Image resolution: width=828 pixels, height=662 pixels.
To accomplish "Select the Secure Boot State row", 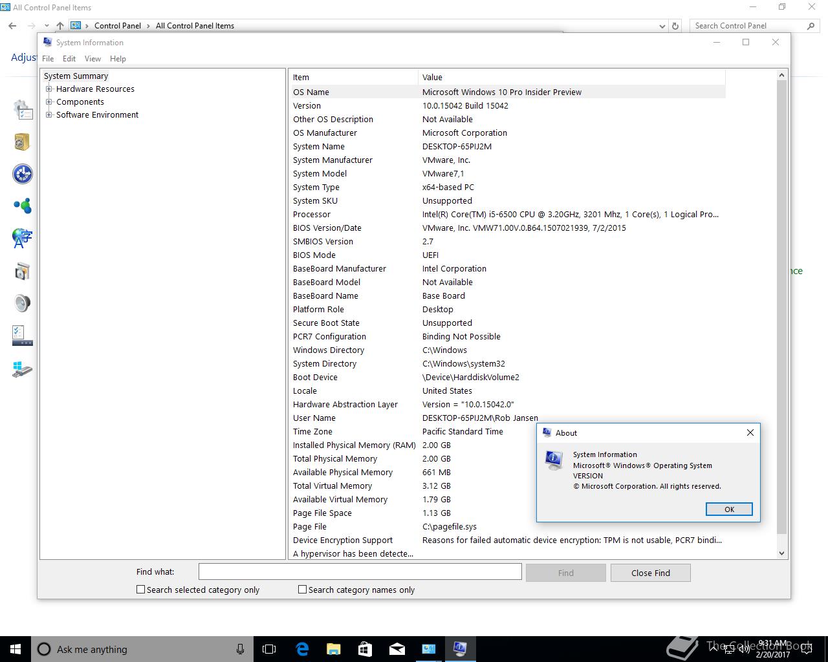I will click(508, 323).
